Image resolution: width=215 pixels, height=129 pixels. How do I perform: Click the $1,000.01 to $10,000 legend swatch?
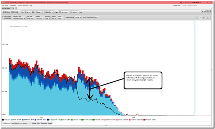(130, 120)
